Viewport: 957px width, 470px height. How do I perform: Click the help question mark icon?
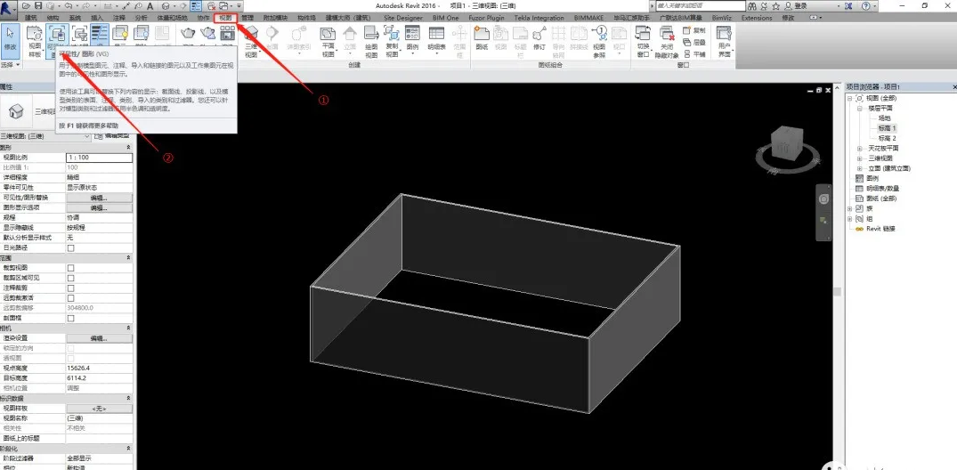(x=866, y=5)
